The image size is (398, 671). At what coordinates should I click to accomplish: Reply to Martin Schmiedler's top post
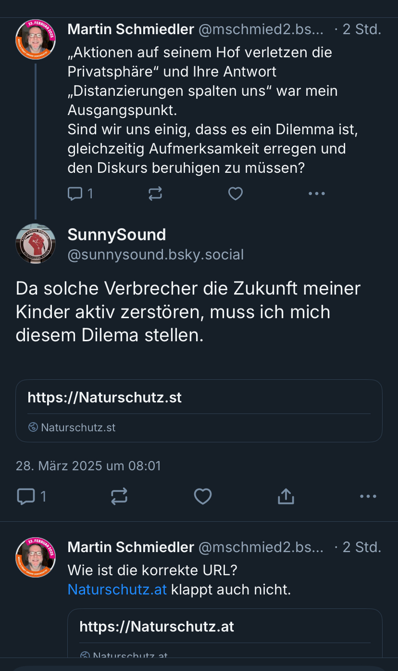pos(75,194)
